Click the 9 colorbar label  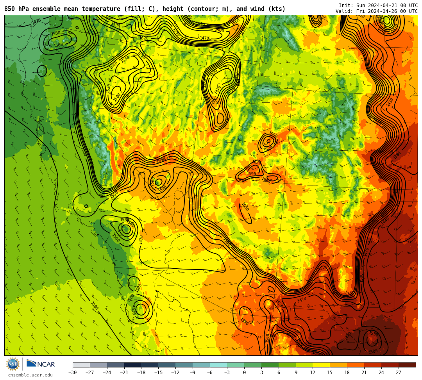(x=296, y=373)
